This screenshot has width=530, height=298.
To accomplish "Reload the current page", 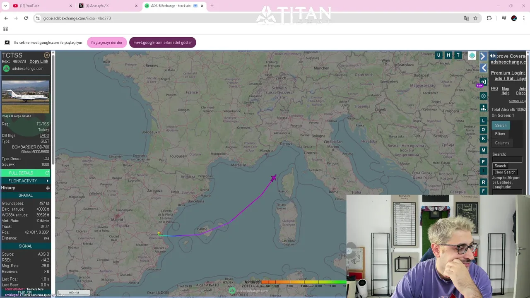I will 26,18.
